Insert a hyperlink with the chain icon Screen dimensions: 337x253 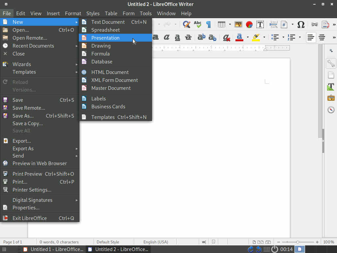pyautogui.click(x=315, y=24)
